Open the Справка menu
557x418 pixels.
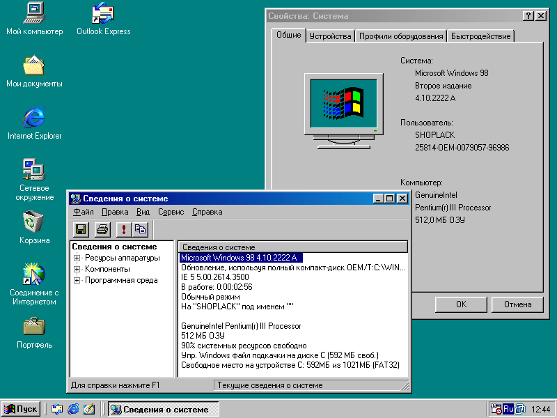coord(207,212)
